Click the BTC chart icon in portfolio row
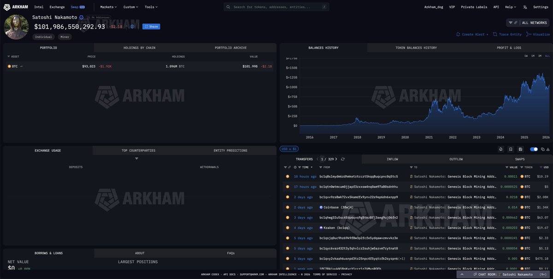Viewport: 553px width, 279px height. (x=22, y=66)
